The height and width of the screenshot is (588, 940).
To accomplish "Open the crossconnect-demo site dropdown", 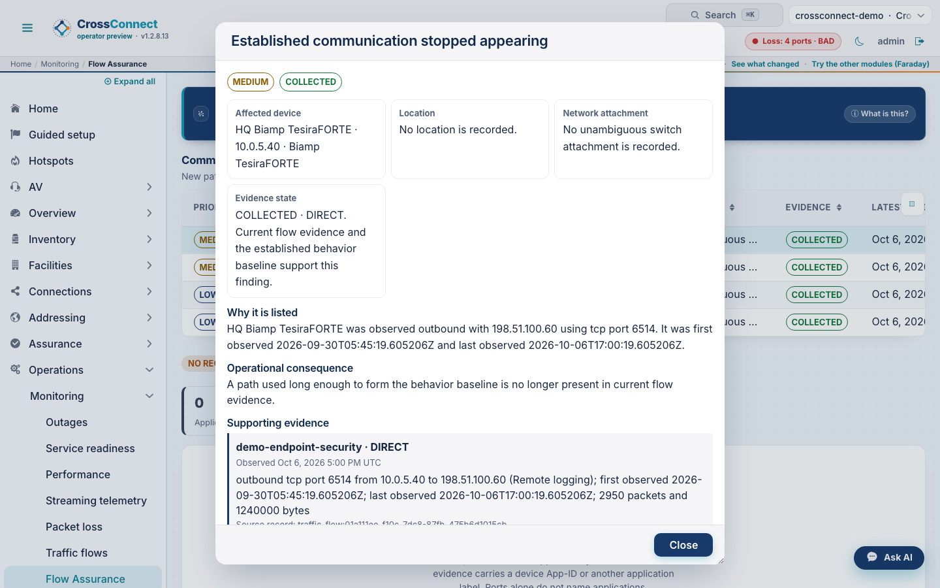I will pos(860,15).
